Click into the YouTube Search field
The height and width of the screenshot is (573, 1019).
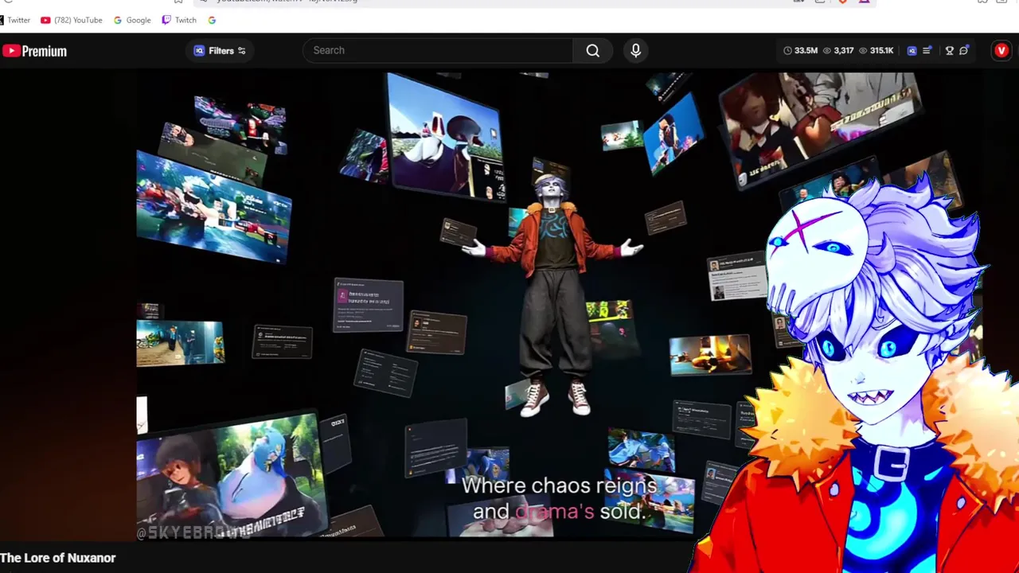(438, 50)
